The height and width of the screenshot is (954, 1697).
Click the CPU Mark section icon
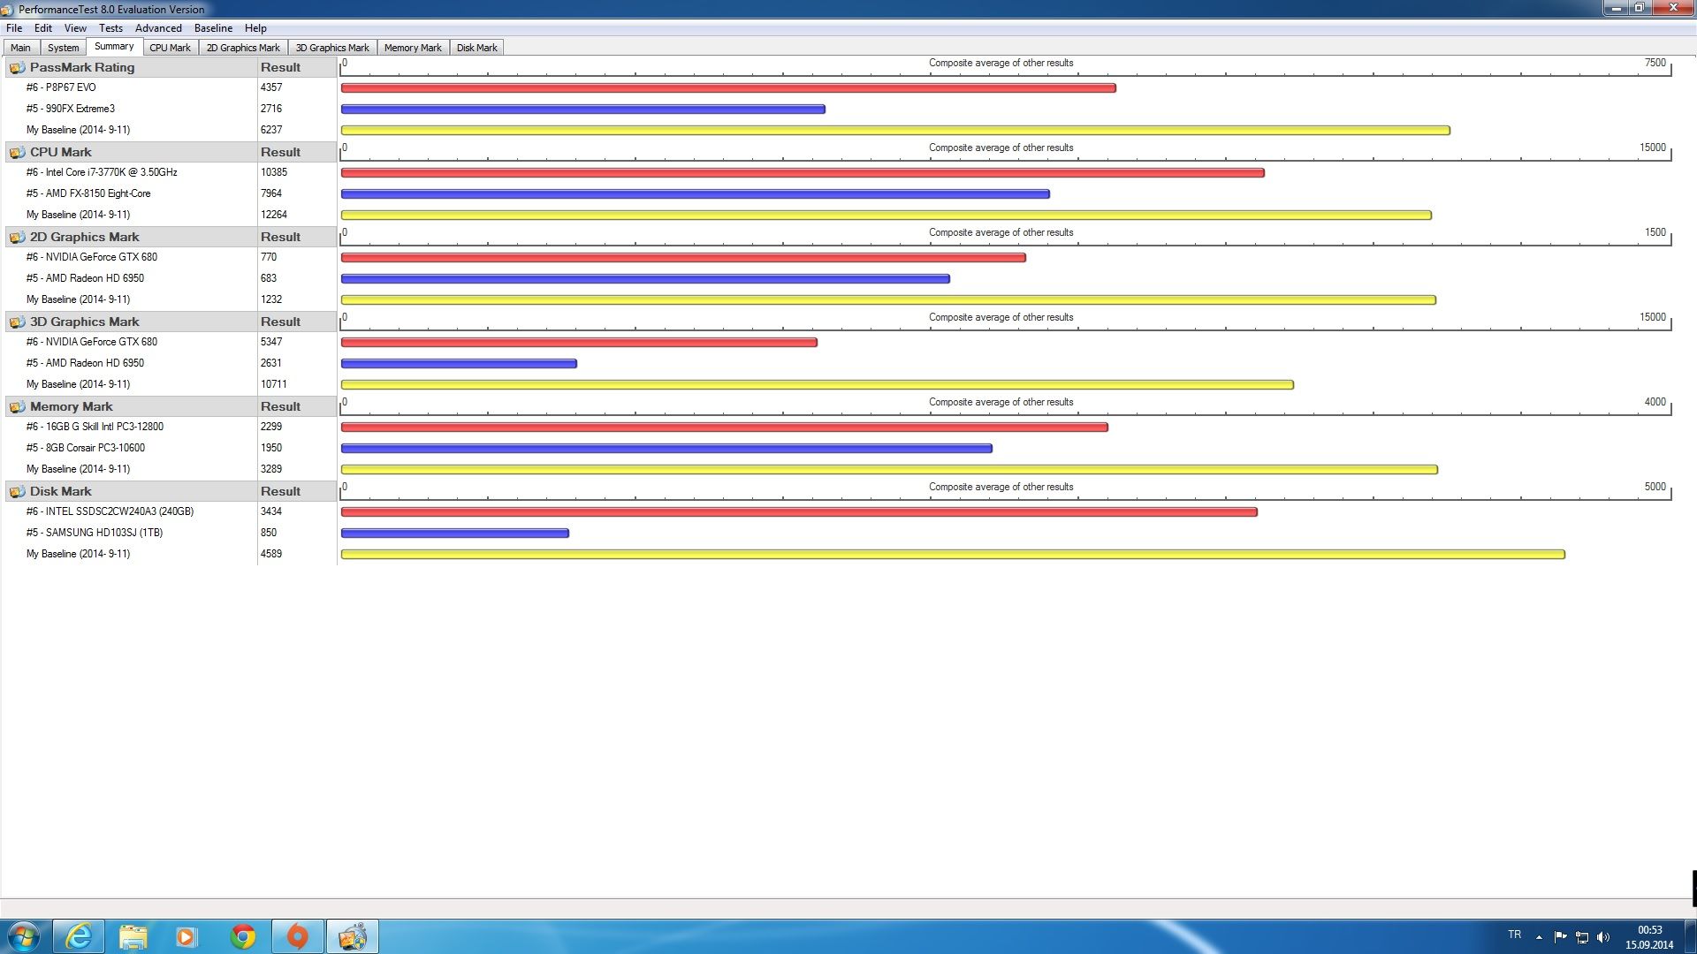click(17, 153)
